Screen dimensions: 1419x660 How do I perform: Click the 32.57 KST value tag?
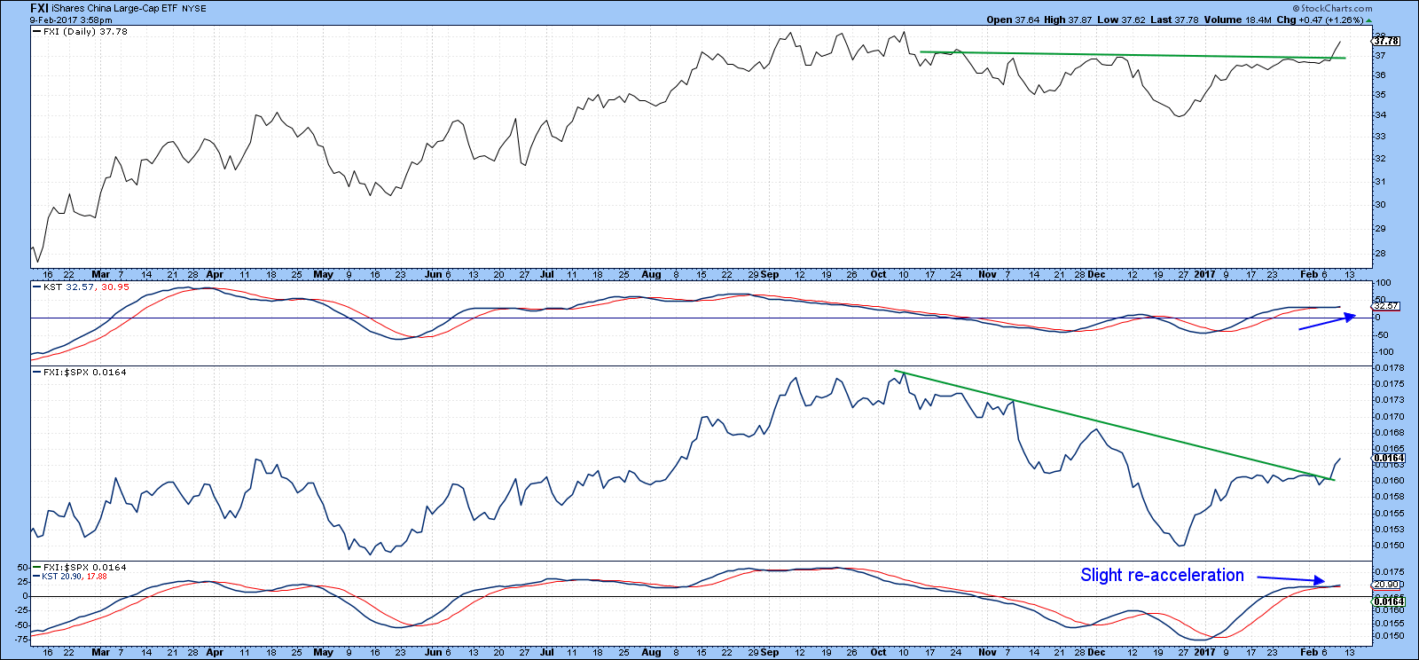[x=1386, y=306]
